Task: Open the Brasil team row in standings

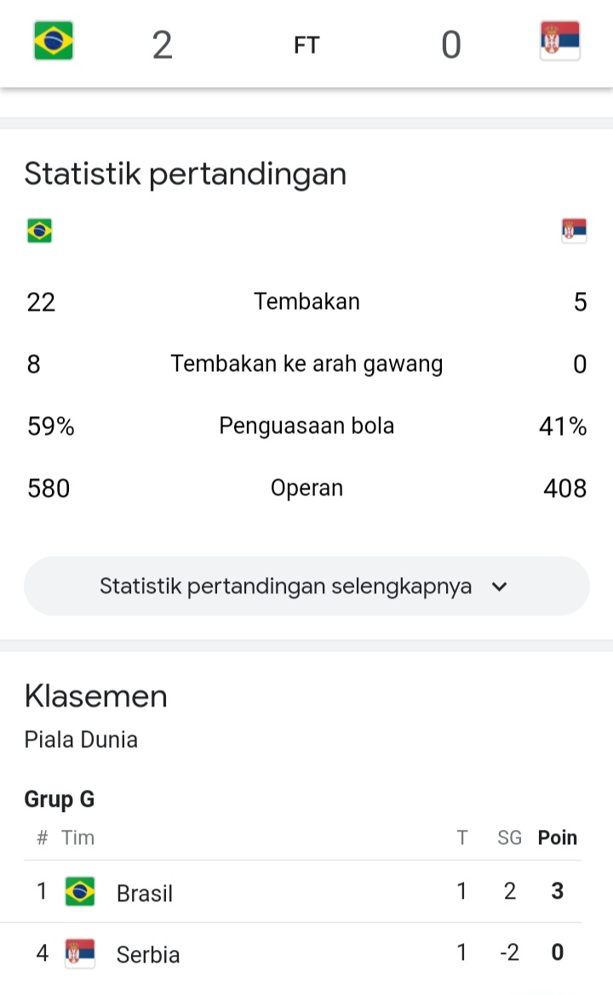Action: 303,891
